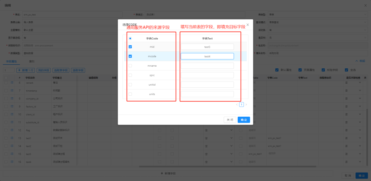This screenshot has height=181, width=371.
Task: Check the mname row checkbox
Action: (x=130, y=65)
